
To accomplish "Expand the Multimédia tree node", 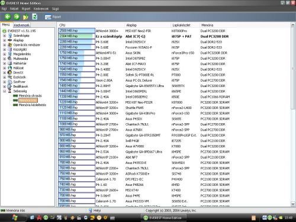I will coord(4,59).
